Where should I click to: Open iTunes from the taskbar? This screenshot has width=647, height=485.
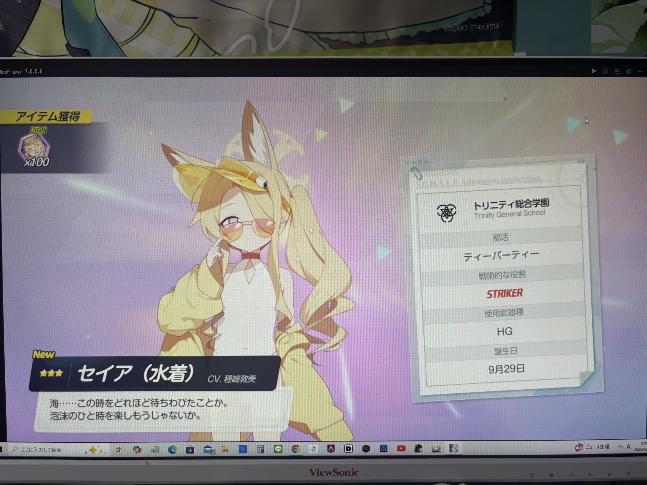point(313,449)
